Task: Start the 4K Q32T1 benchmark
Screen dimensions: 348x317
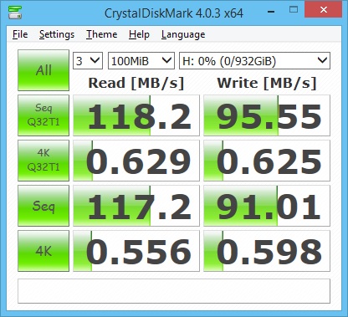Action: tap(43, 161)
